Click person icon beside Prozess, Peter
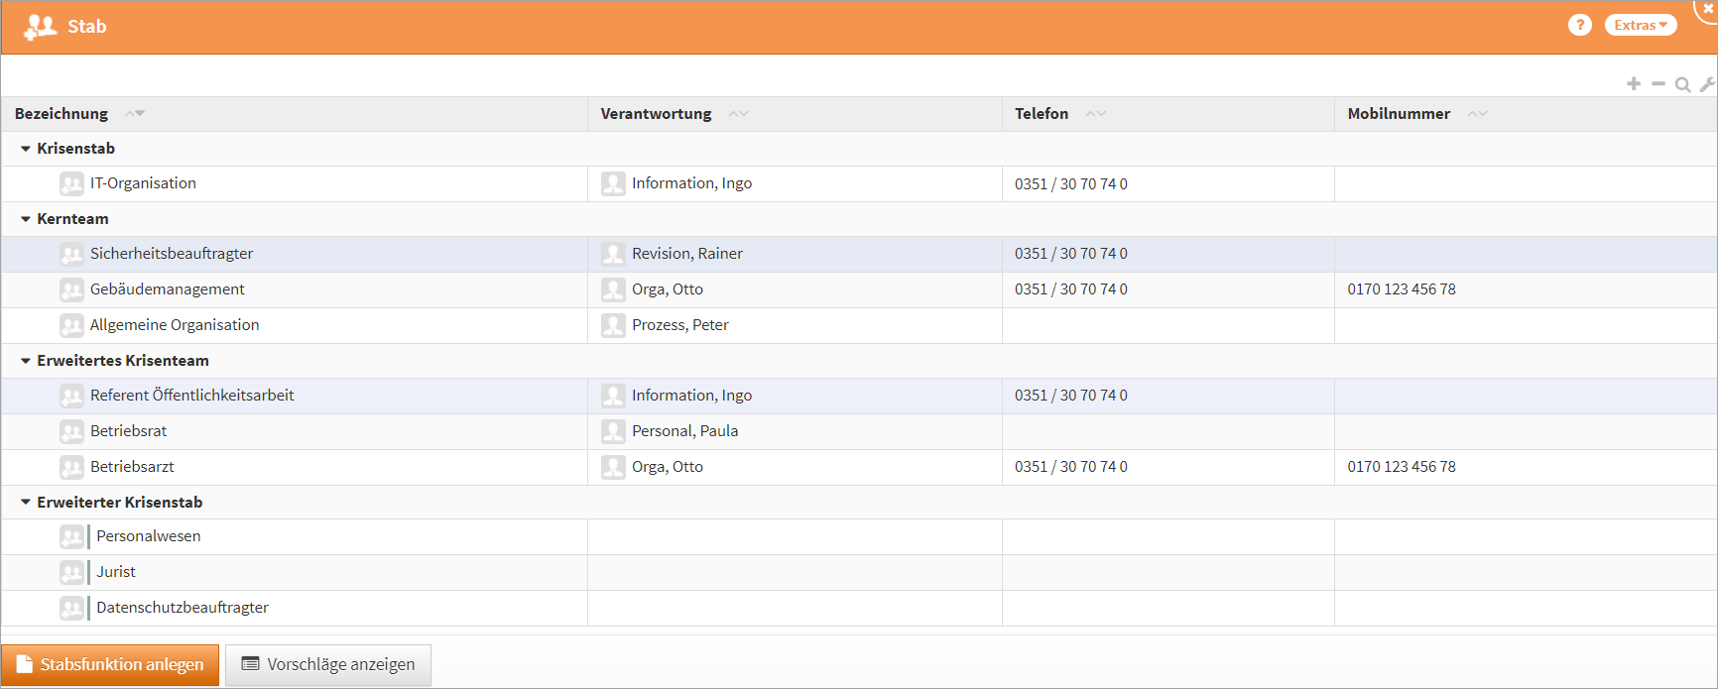The height and width of the screenshot is (689, 1718). pyautogui.click(x=613, y=325)
